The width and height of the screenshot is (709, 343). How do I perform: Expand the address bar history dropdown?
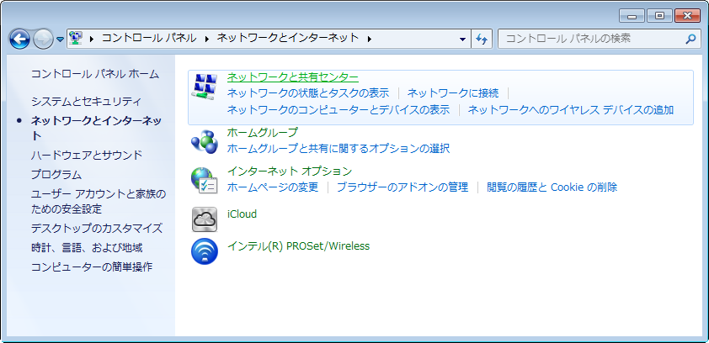click(462, 40)
